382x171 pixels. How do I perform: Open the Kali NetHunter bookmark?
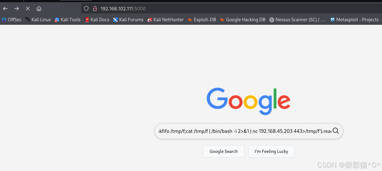click(166, 20)
